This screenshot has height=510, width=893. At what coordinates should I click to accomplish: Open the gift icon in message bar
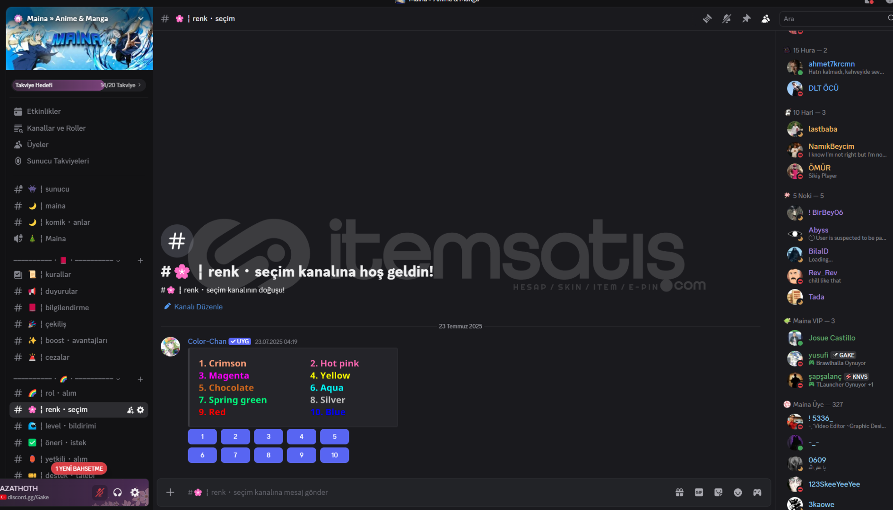click(679, 493)
